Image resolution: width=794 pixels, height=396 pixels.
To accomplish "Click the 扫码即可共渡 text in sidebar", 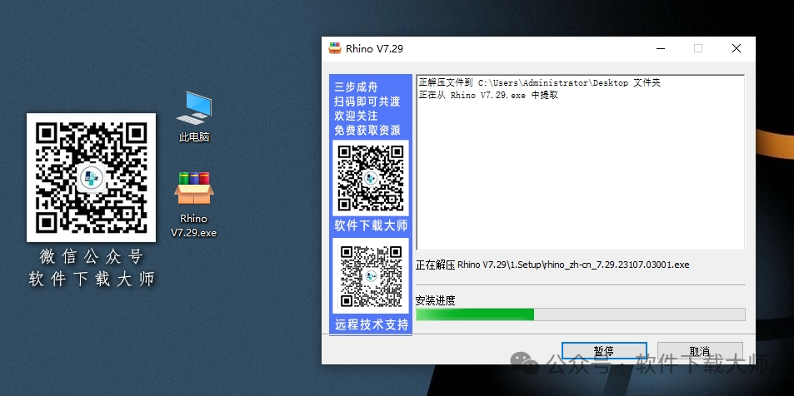I will [x=367, y=101].
